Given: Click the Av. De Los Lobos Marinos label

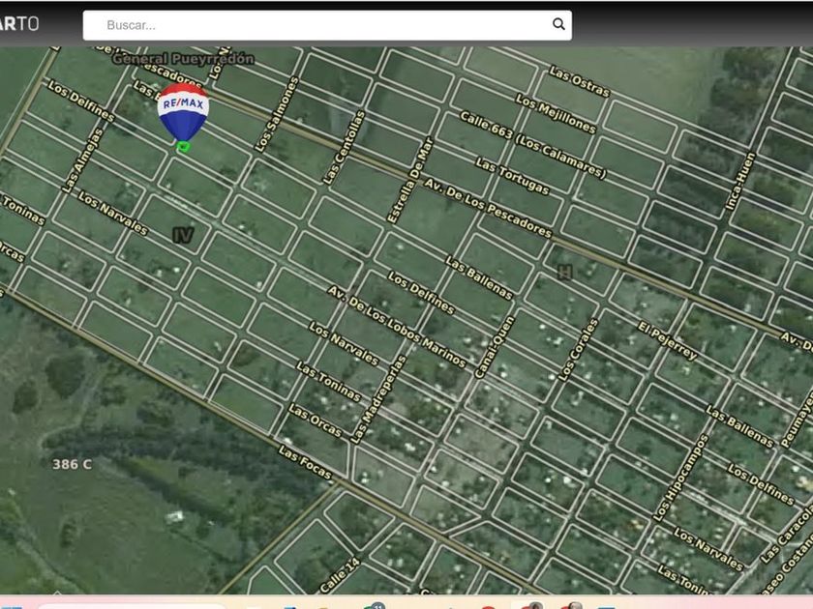Looking at the screenshot, I should click(397, 327).
